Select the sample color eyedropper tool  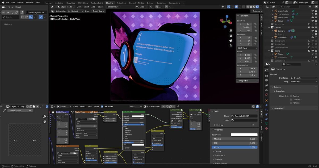tap(4, 111)
